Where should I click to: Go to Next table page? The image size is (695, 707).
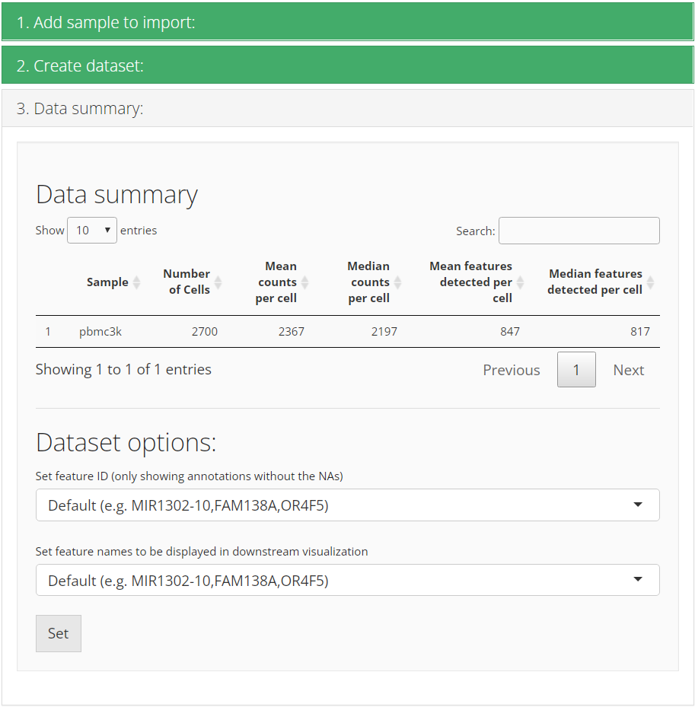628,370
